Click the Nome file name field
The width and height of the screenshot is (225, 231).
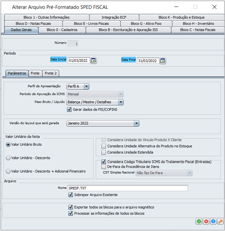click(128, 188)
